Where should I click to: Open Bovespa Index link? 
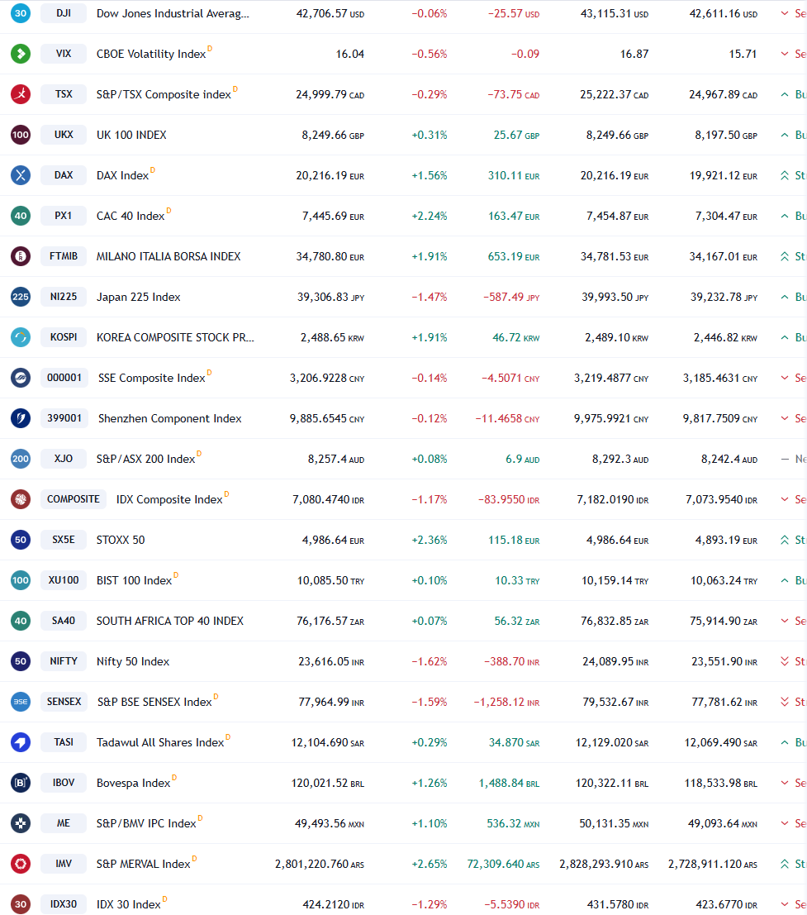[134, 783]
